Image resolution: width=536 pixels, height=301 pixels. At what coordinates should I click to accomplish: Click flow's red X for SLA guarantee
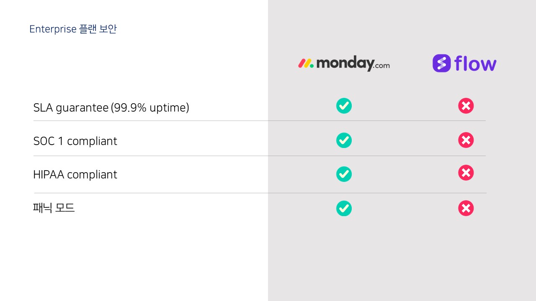(466, 106)
